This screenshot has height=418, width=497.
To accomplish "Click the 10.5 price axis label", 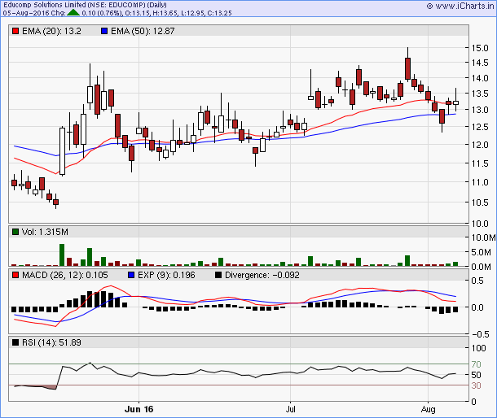I will tap(480, 202).
